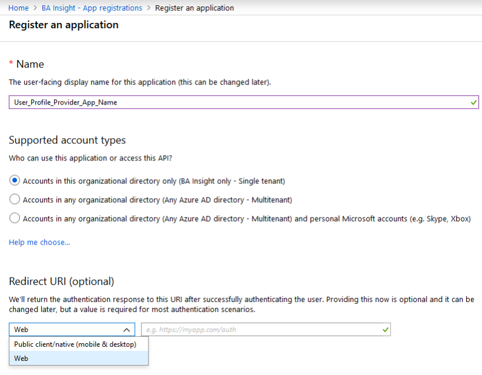
Task: Click the Home breadcrumb link
Action: click(x=18, y=8)
